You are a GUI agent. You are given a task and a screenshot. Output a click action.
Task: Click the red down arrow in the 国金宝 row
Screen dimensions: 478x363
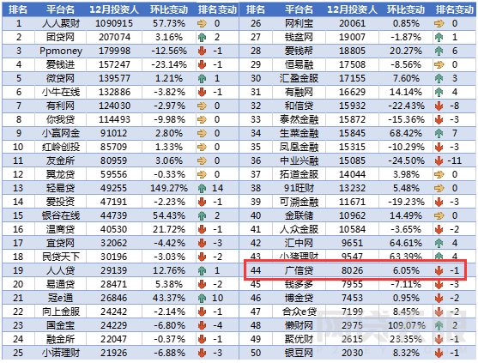pos(202,325)
